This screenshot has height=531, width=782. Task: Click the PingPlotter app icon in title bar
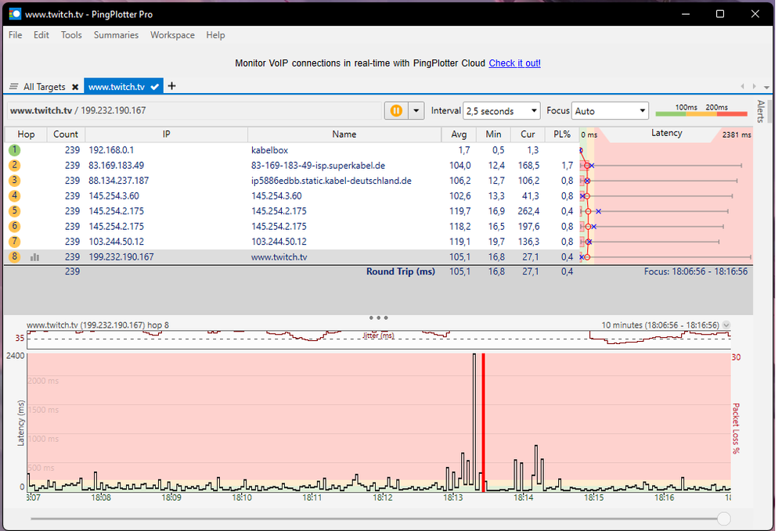tap(15, 14)
